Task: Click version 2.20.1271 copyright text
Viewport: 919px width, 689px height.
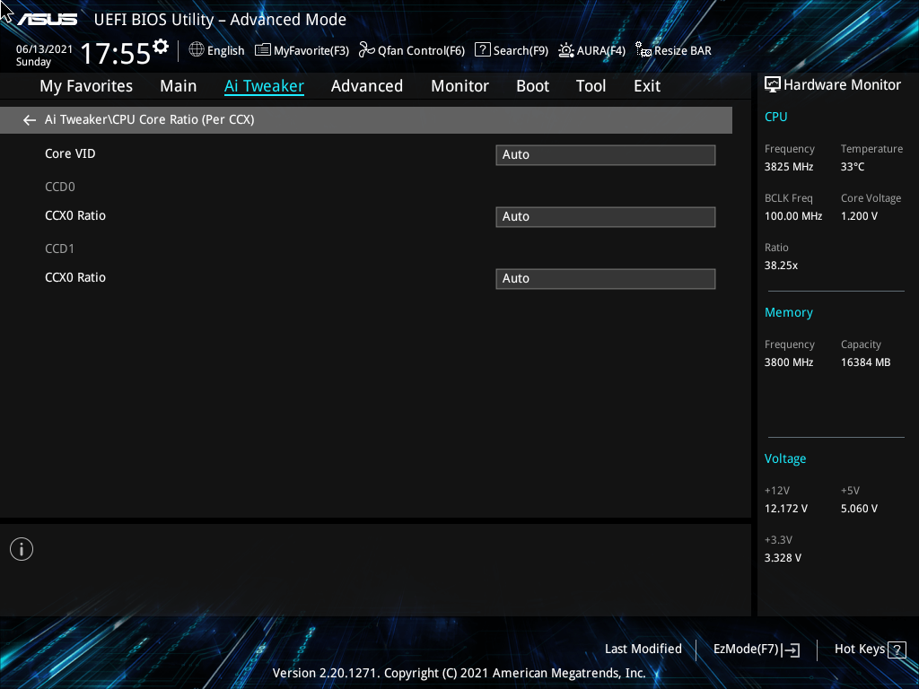Action: coord(459,673)
